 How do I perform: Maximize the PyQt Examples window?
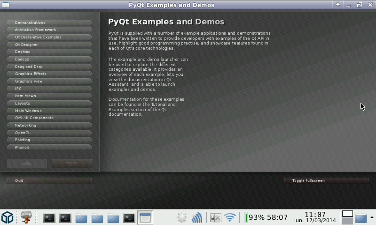[x=359, y=5]
